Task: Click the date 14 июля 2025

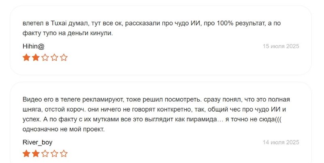Action: pos(281,142)
